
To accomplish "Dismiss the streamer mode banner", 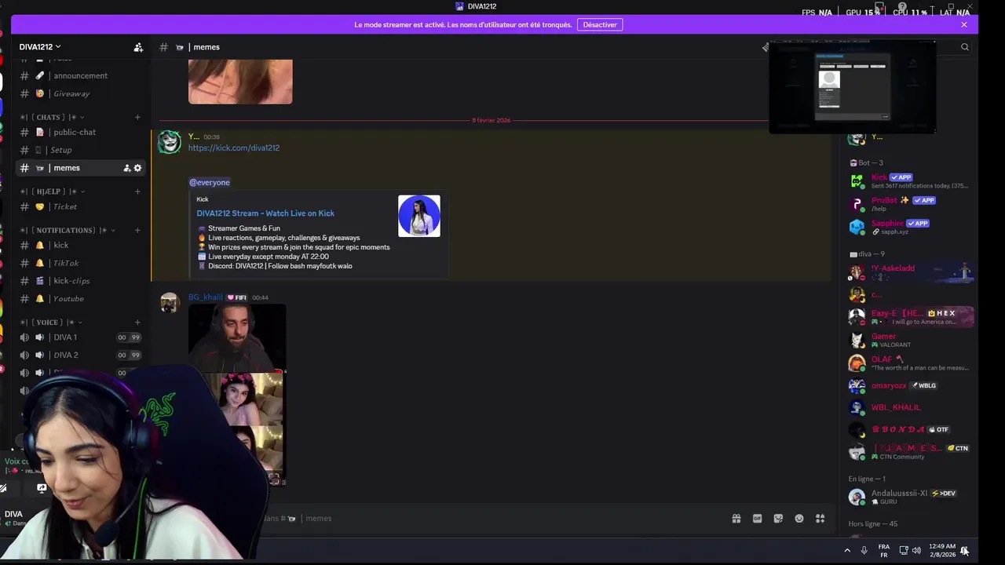I will [964, 24].
